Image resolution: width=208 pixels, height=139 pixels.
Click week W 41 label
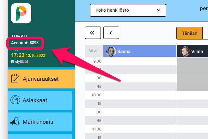(x=94, y=51)
